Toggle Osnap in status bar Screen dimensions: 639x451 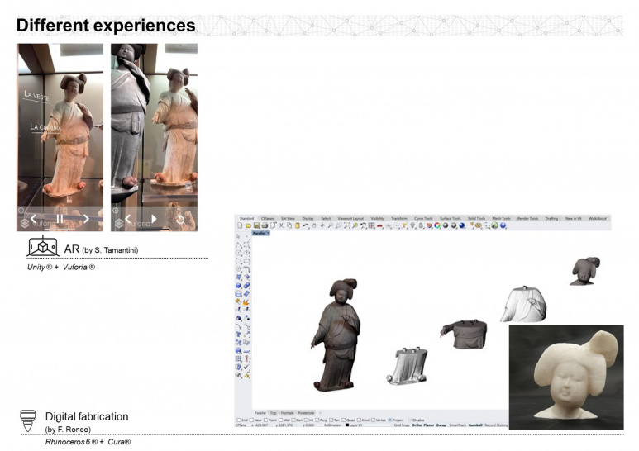[x=441, y=425]
